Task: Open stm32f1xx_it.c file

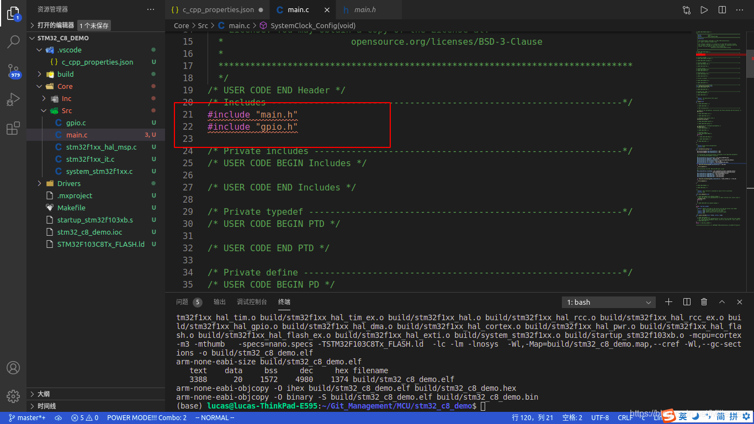Action: point(95,159)
